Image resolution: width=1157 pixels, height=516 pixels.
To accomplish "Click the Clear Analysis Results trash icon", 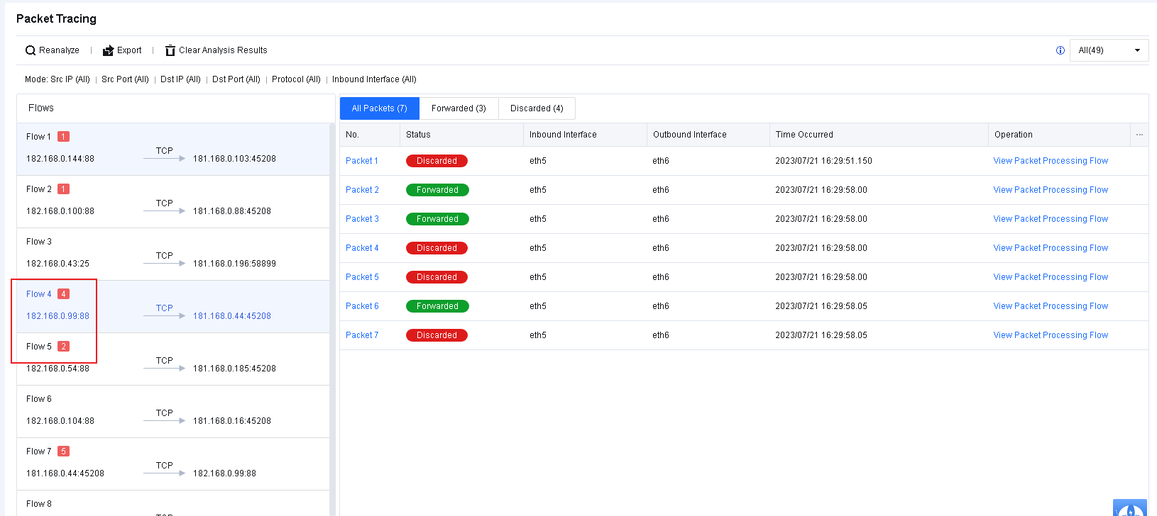I will point(170,50).
